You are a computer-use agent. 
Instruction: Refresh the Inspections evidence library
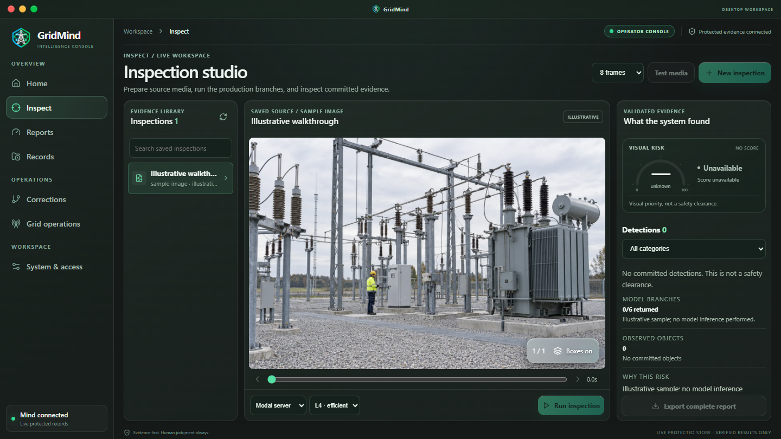(223, 117)
